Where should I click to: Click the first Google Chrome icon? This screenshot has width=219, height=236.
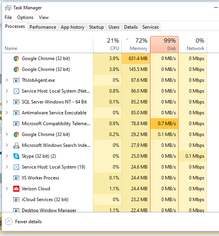pyautogui.click(x=16, y=59)
